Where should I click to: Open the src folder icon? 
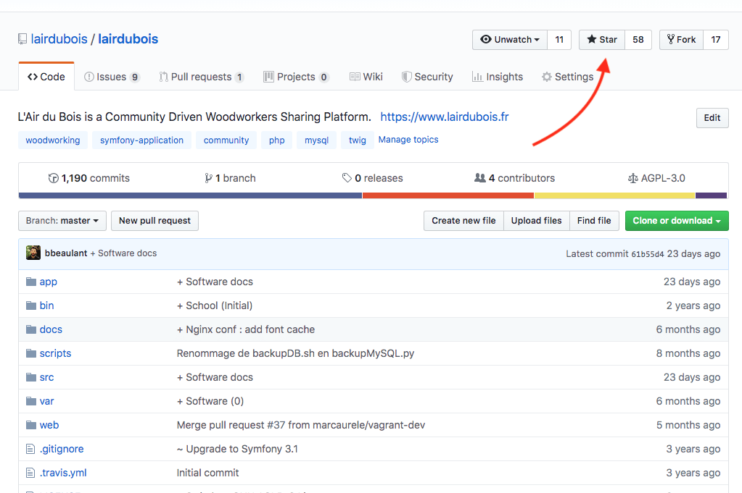point(31,377)
